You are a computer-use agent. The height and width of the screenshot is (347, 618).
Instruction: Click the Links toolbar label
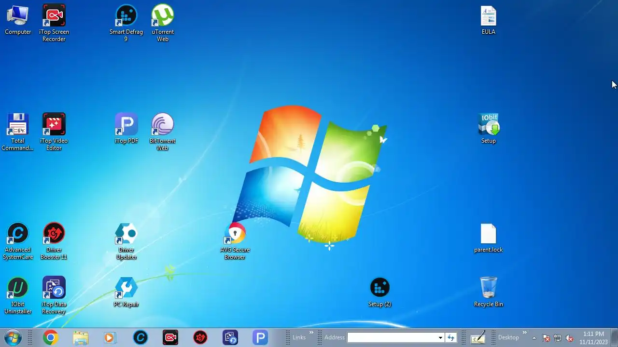(299, 337)
